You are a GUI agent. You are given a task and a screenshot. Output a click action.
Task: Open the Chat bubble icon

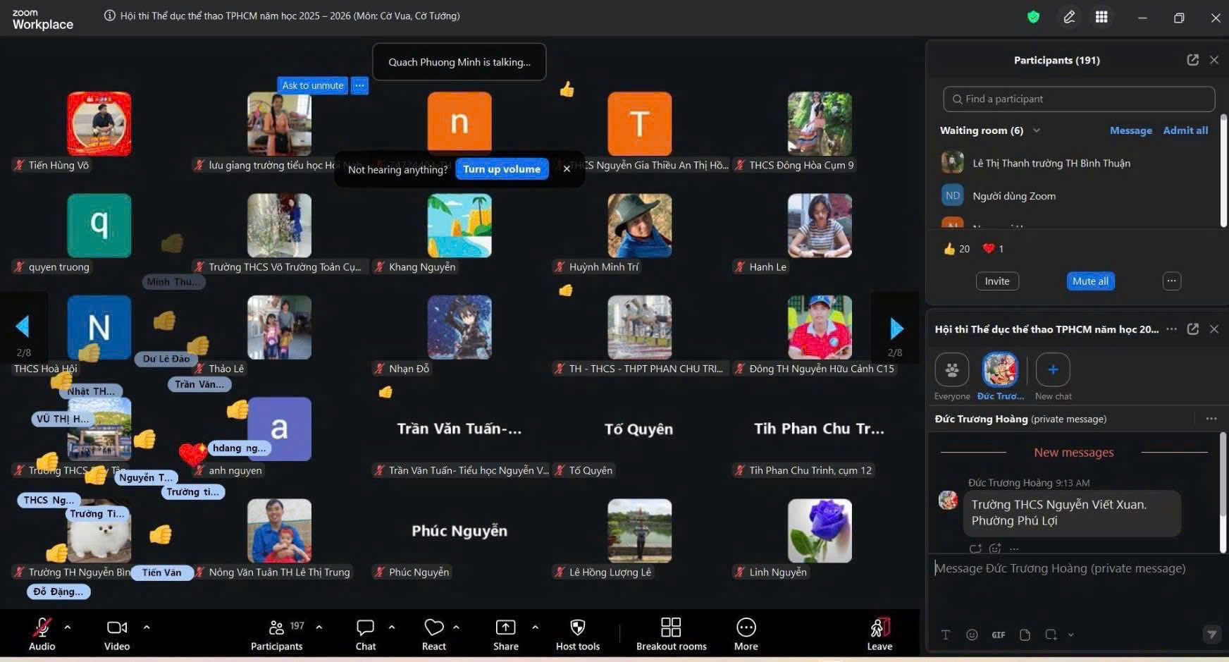(365, 627)
